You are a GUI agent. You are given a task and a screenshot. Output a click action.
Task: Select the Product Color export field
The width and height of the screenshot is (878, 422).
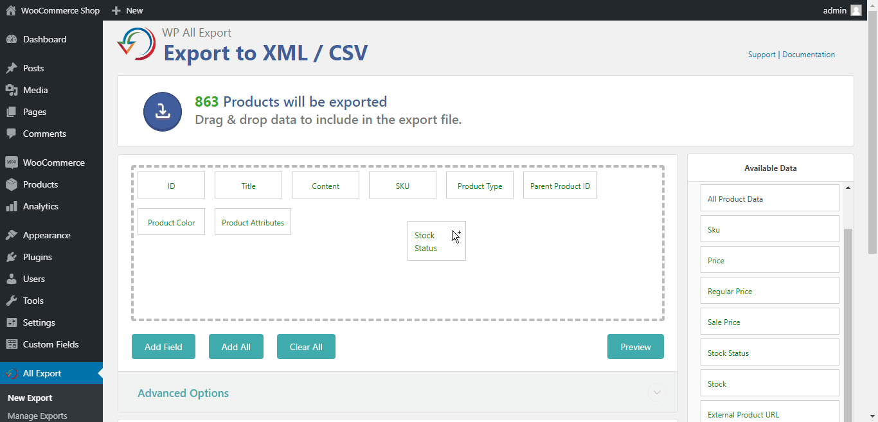[x=171, y=222]
